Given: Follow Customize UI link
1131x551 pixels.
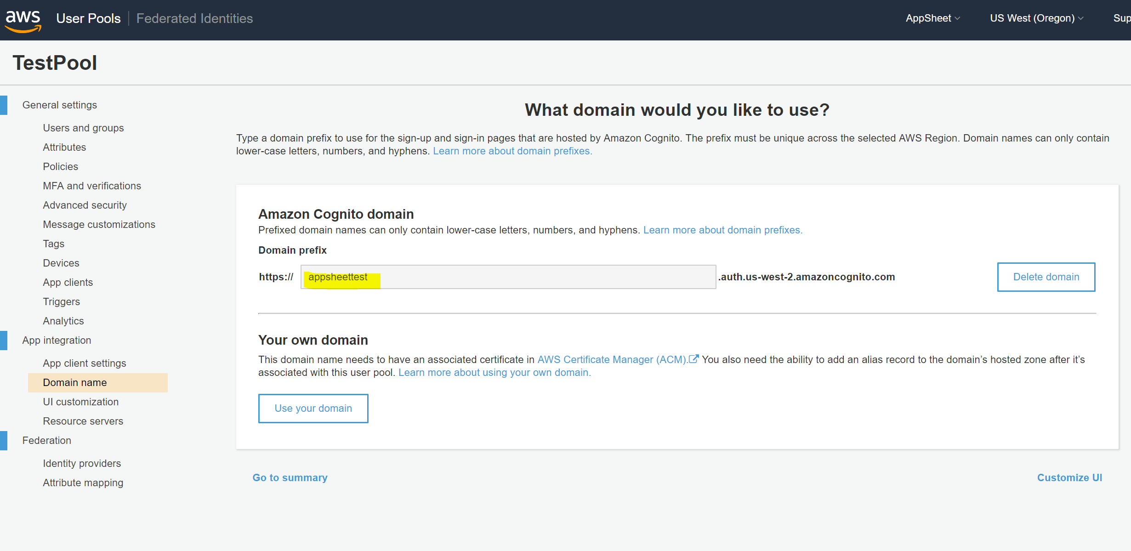Looking at the screenshot, I should pyautogui.click(x=1069, y=477).
